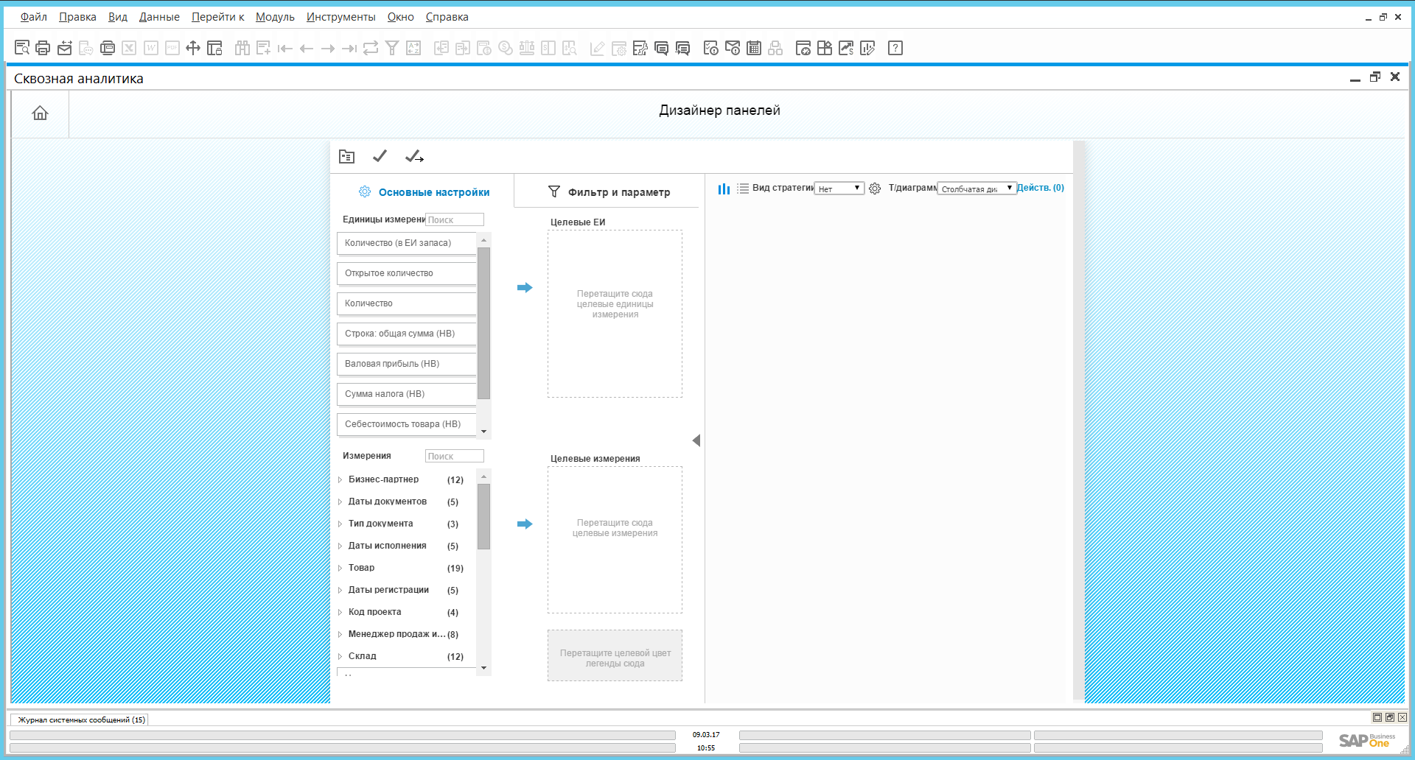Select Строка: общая сумма (НВ) measure
1415x760 pixels.
406,334
